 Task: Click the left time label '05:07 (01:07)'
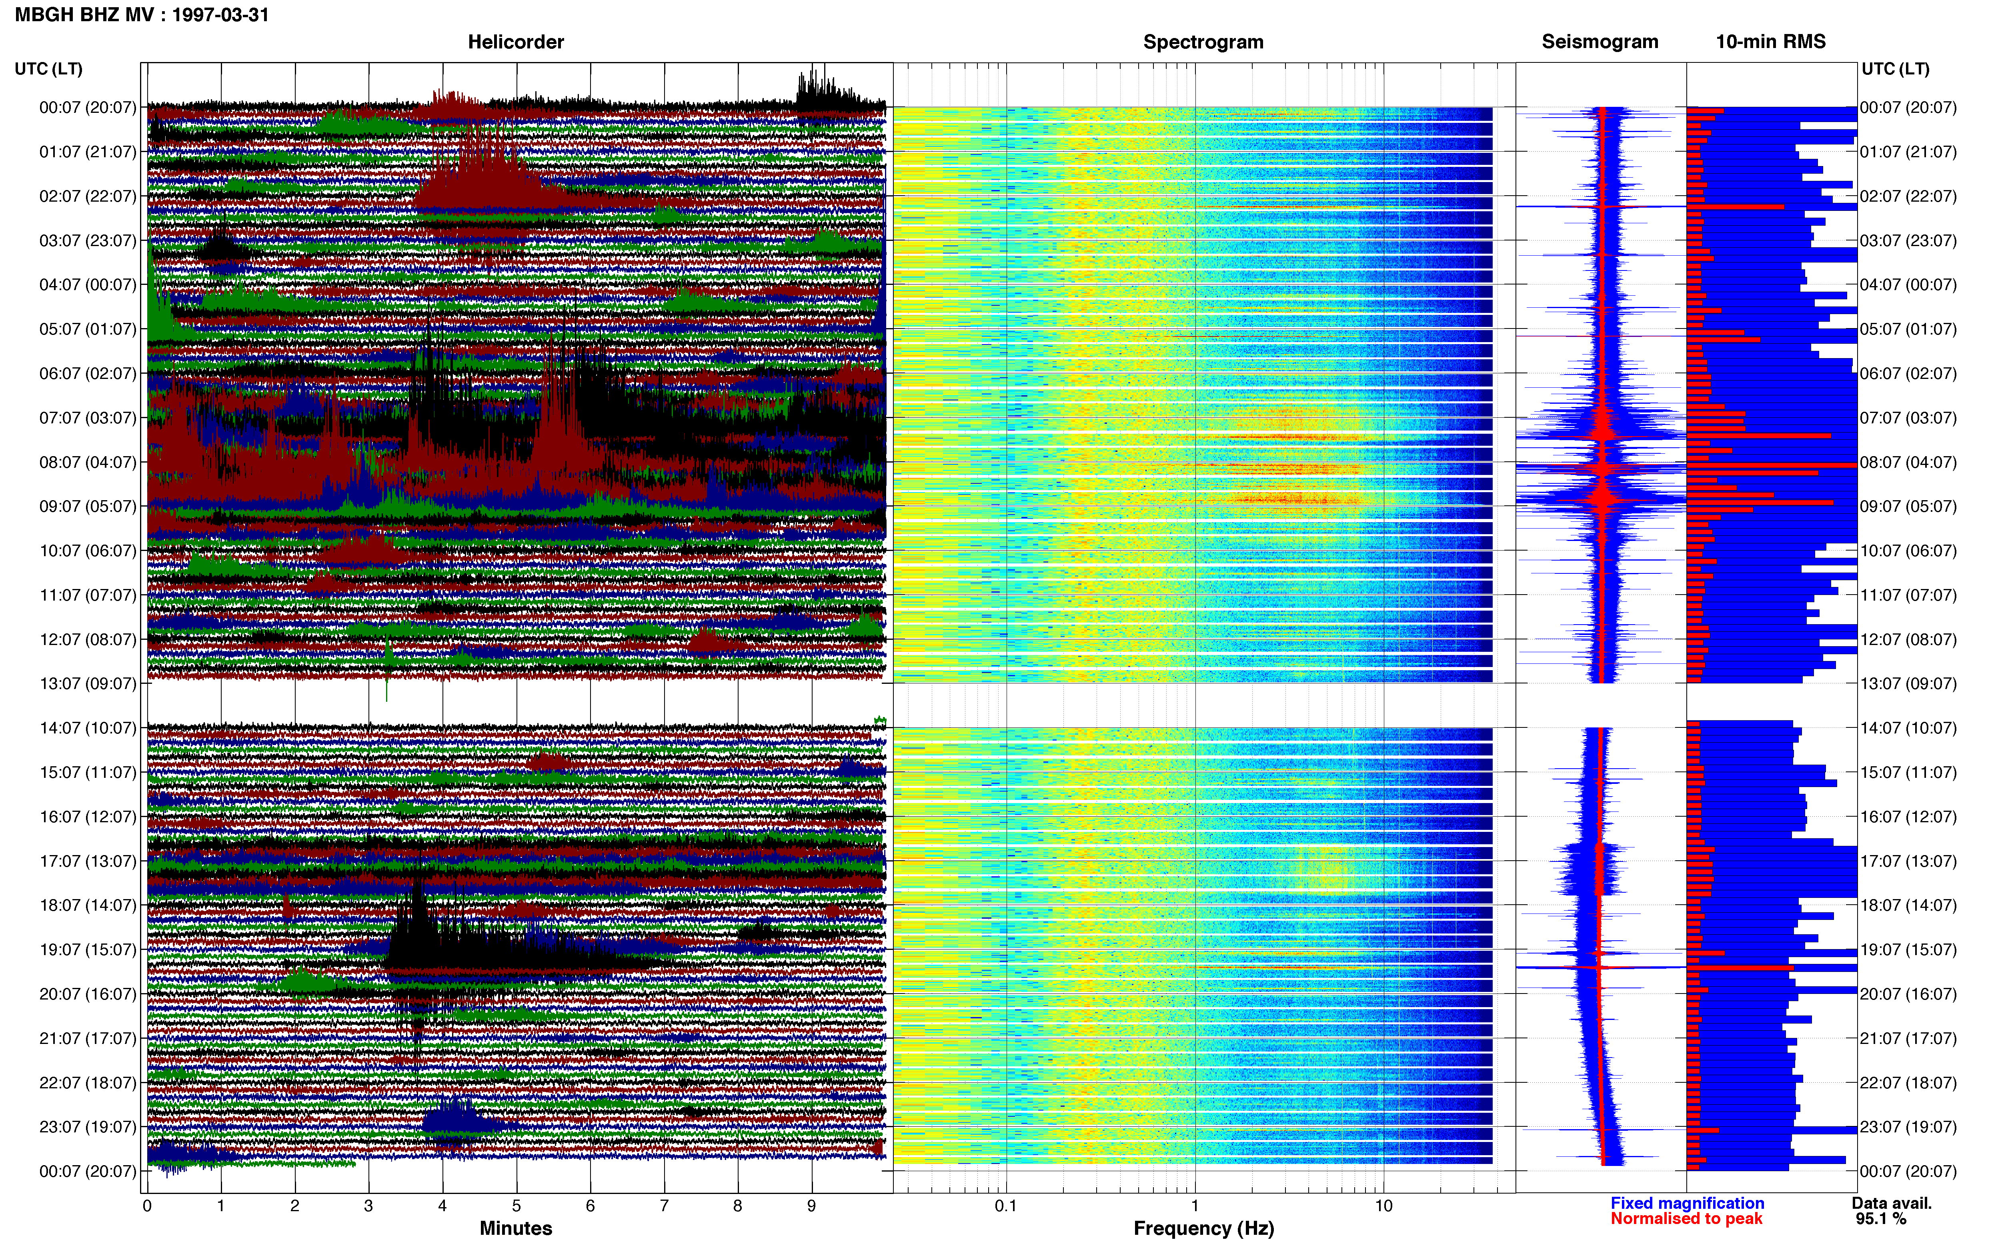[87, 329]
